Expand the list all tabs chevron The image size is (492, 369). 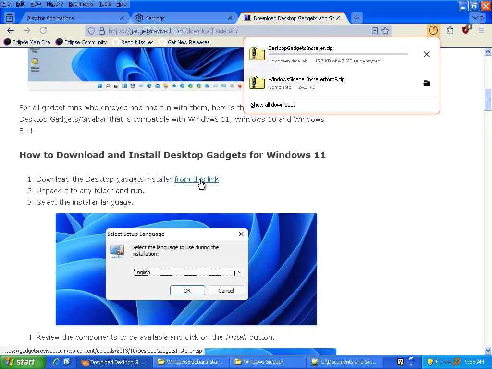tap(478, 18)
